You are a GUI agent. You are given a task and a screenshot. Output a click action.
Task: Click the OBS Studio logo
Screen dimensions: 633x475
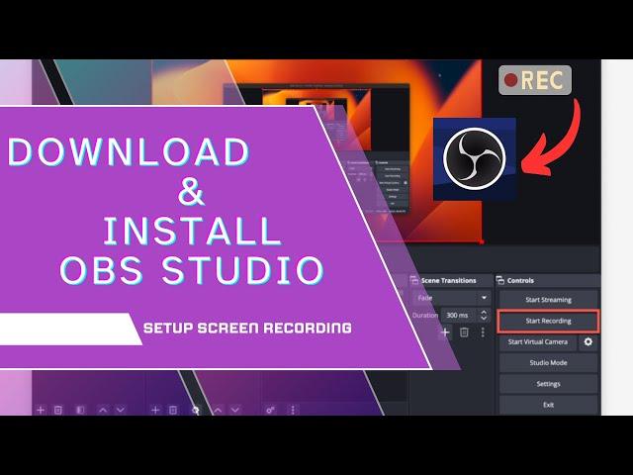tap(474, 156)
